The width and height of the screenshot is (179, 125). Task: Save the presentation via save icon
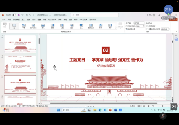coord(19,15)
